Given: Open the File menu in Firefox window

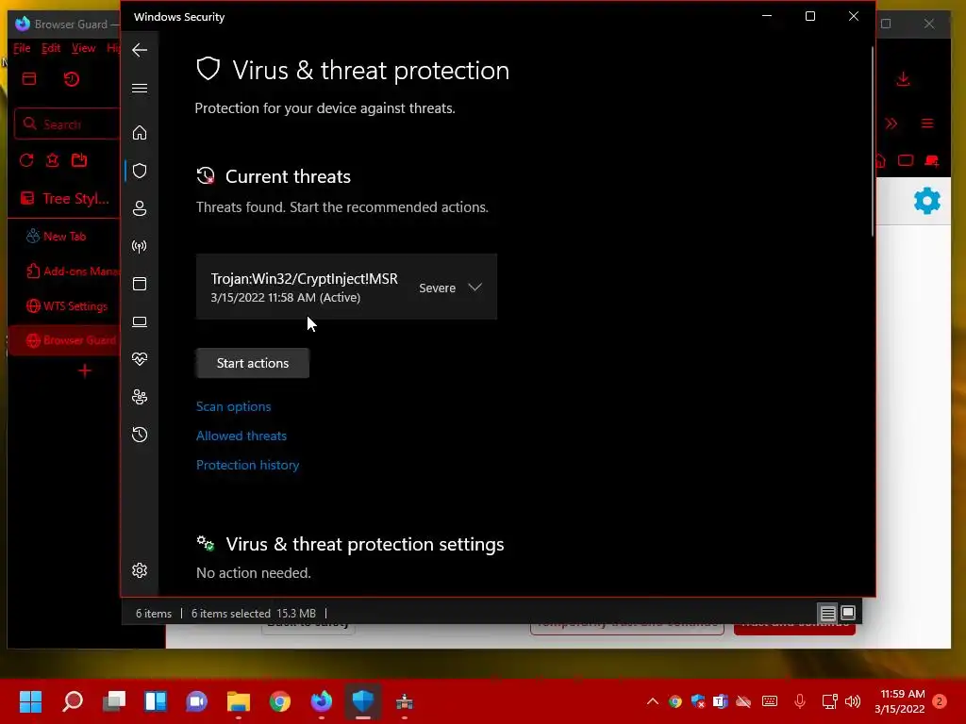Looking at the screenshot, I should pos(22,48).
